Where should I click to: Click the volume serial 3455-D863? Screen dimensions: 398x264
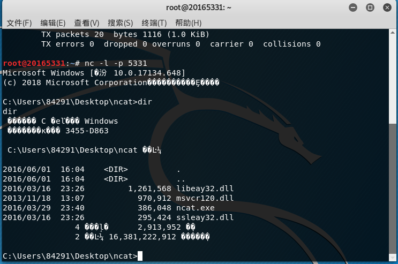pyautogui.click(x=87, y=131)
